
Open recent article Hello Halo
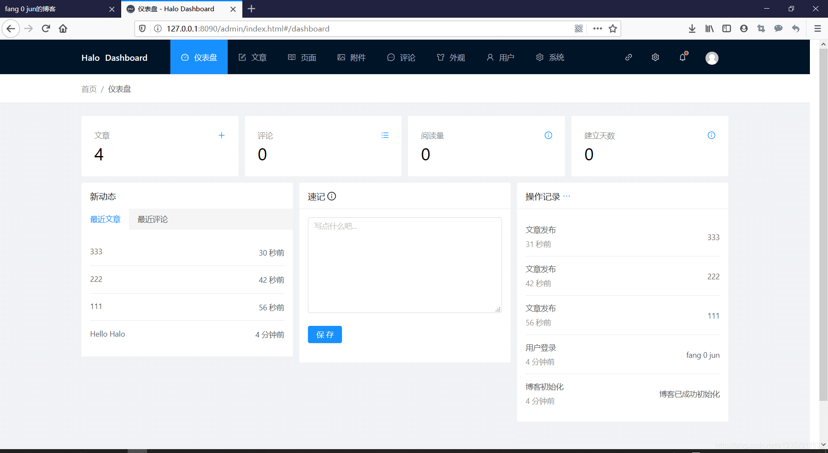click(x=107, y=334)
